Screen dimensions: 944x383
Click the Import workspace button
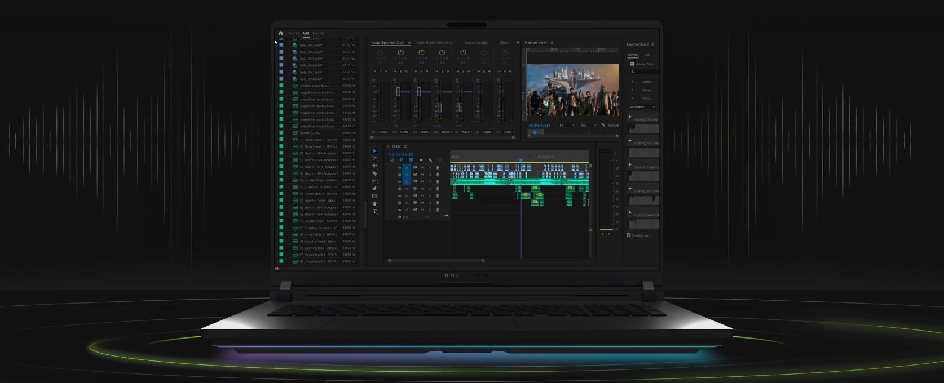(x=293, y=33)
